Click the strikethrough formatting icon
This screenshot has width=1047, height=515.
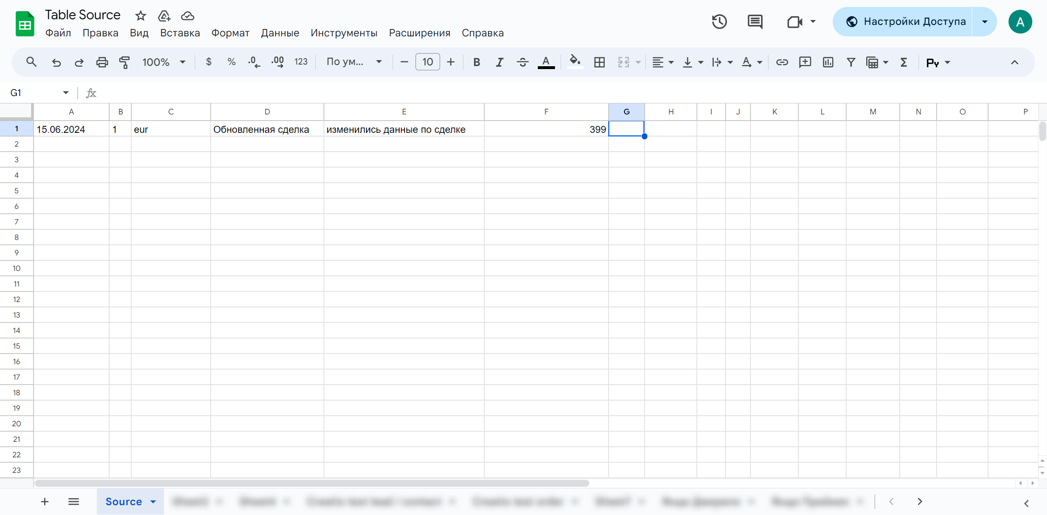click(x=523, y=61)
